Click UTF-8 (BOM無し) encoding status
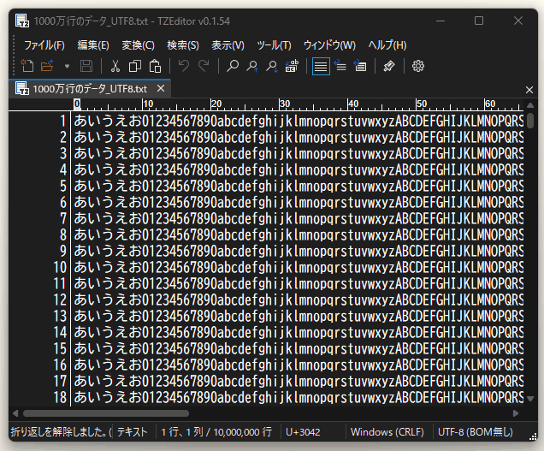The width and height of the screenshot is (544, 451). (x=476, y=432)
